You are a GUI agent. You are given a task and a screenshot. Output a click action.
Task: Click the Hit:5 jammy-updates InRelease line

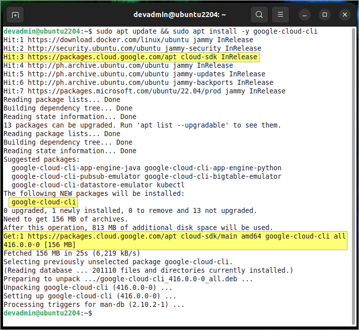[x=134, y=74]
